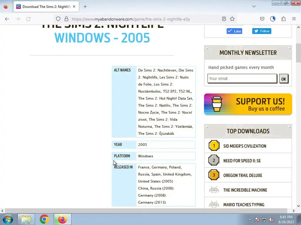Open Need for Speed II: SE link
This screenshot has width=301, height=225.
(x=242, y=161)
